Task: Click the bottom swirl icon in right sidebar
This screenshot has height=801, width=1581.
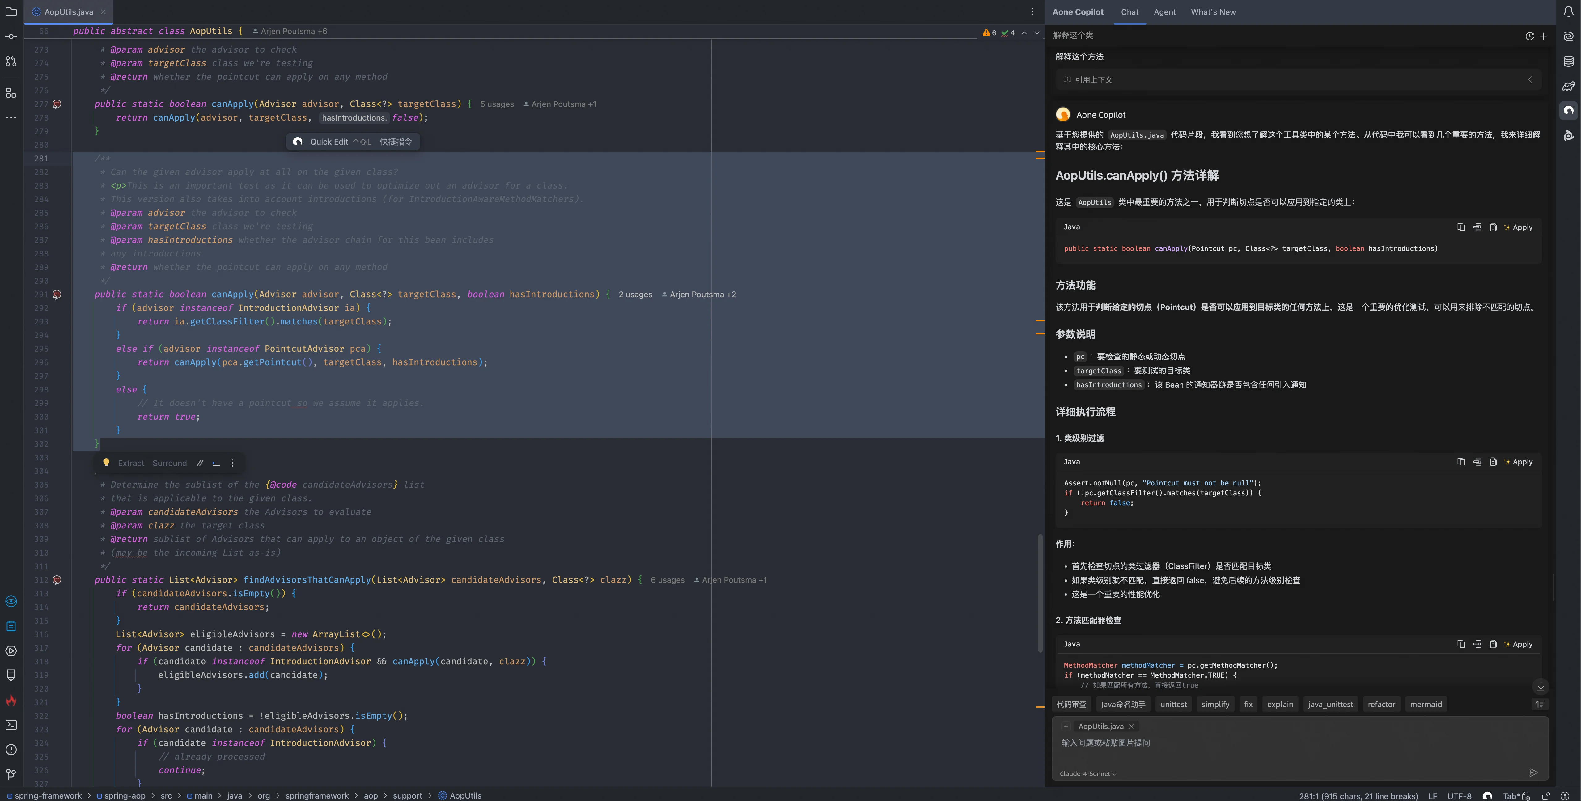Action: pyautogui.click(x=1568, y=135)
